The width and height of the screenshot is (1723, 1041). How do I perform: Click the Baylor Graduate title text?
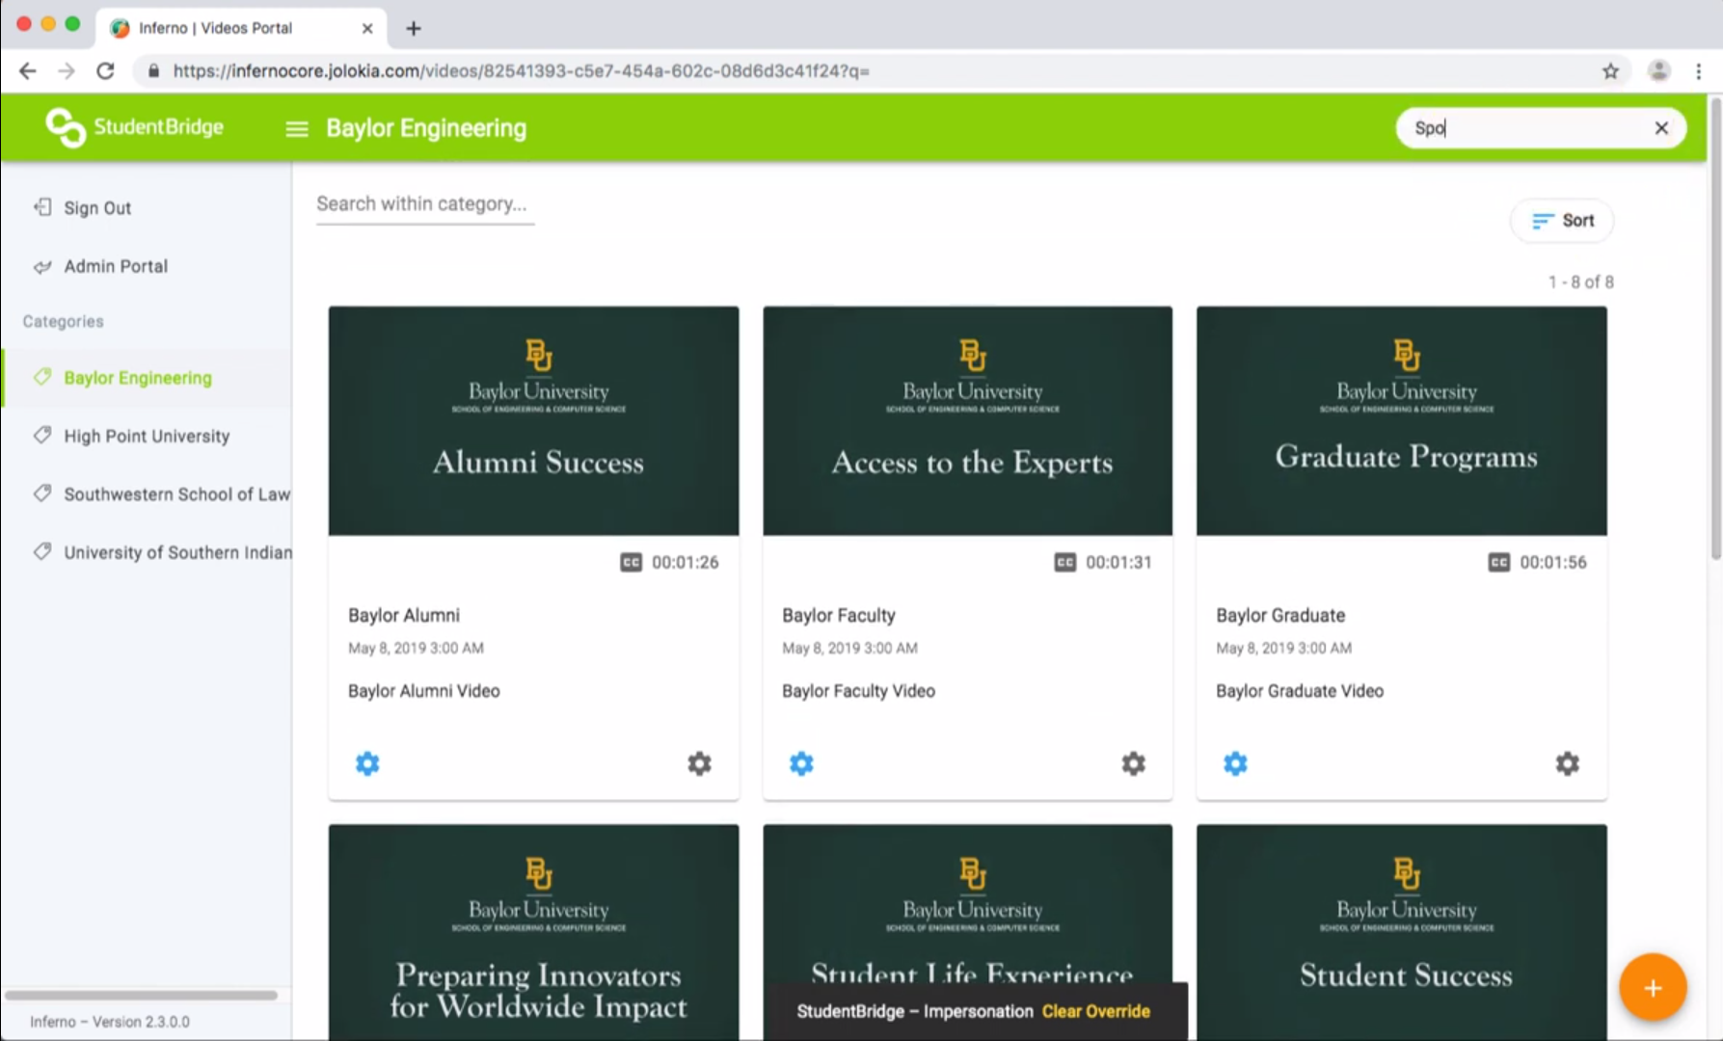1280,615
